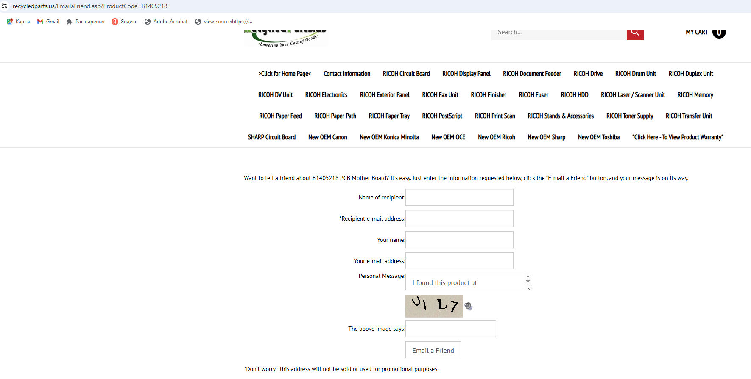Open the Gmail bookmark
This screenshot has width=751, height=379.
tap(48, 22)
